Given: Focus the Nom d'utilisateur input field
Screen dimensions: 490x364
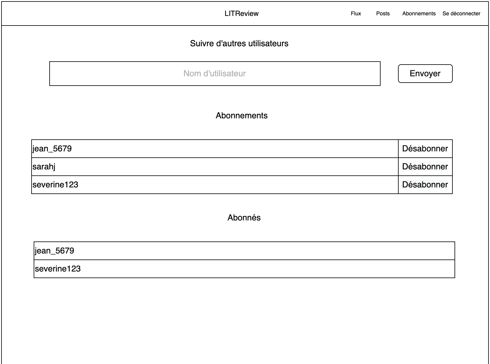Looking at the screenshot, I should point(215,74).
